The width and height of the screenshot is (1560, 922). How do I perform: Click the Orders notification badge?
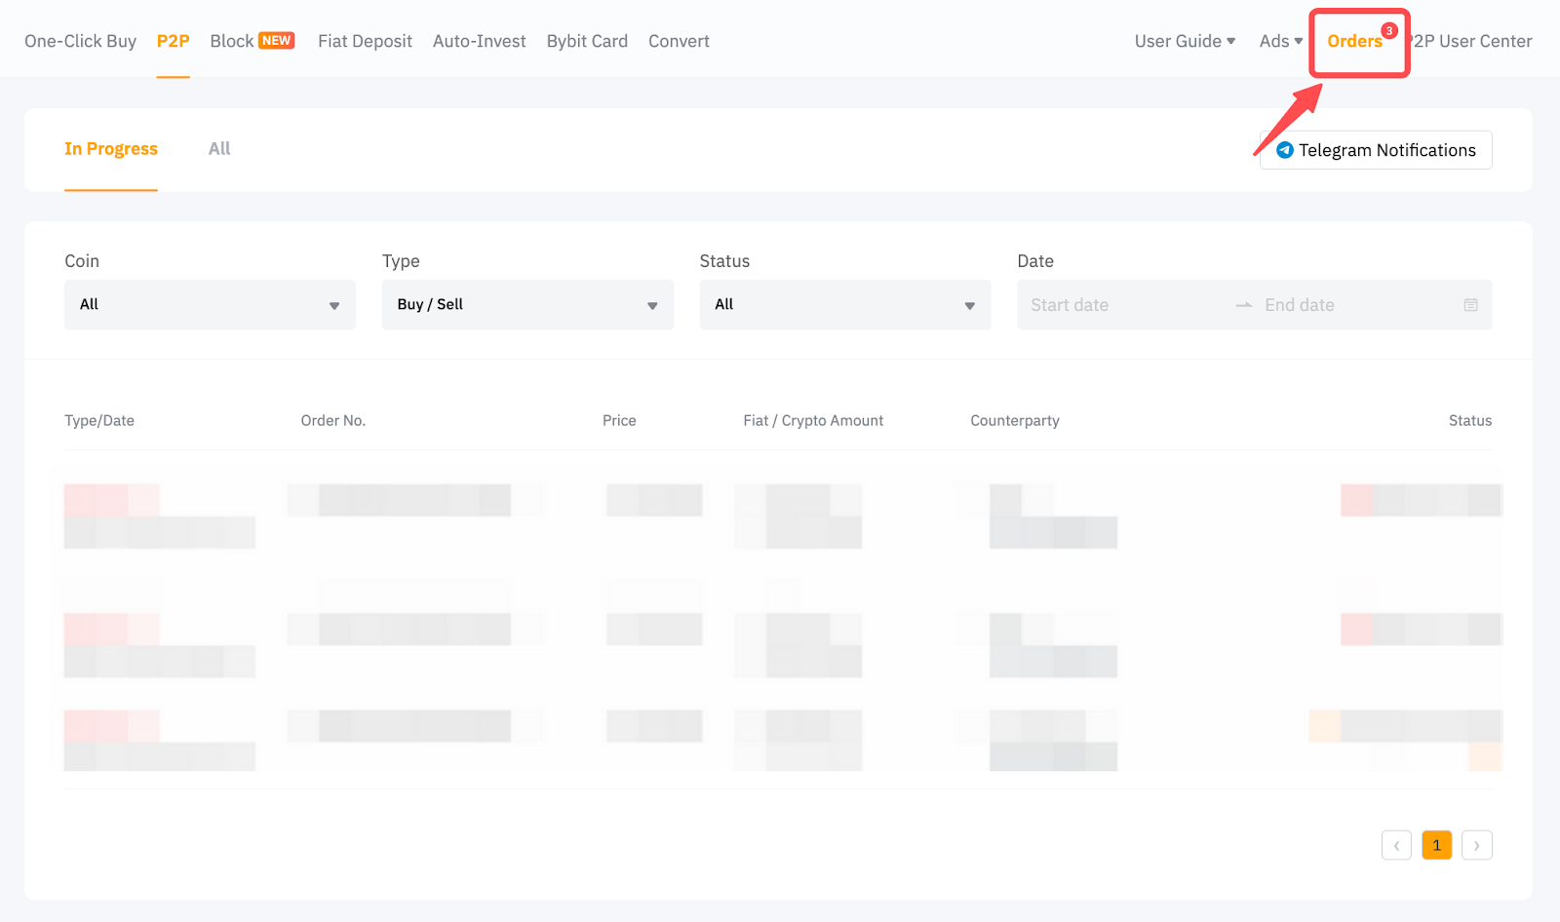pos(1389,30)
